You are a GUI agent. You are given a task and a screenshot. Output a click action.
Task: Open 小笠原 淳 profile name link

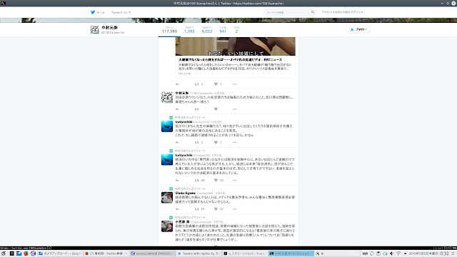(x=182, y=222)
